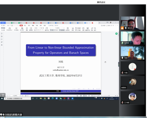Toggle muted microphone icon of the bottom participant
The width and height of the screenshot is (147, 118).
122,102
